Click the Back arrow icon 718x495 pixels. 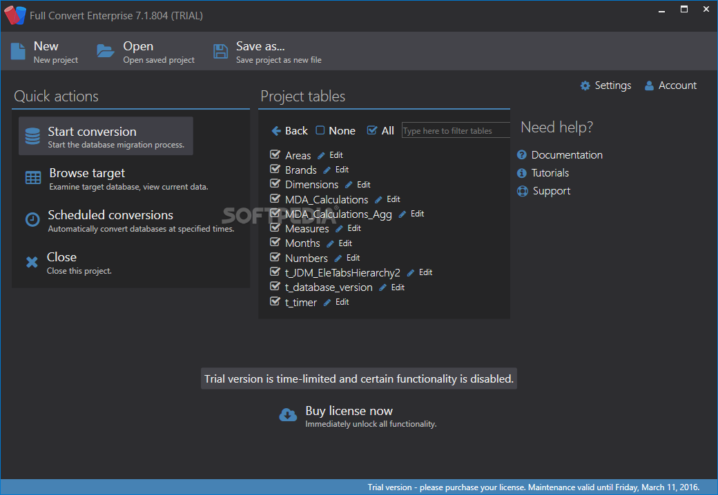pyautogui.click(x=276, y=131)
